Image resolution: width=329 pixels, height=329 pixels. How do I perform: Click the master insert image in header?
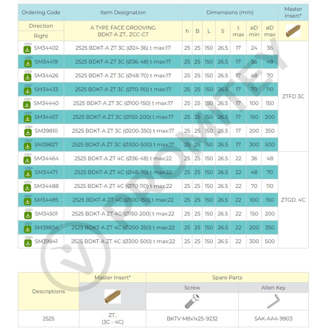tap(293, 30)
